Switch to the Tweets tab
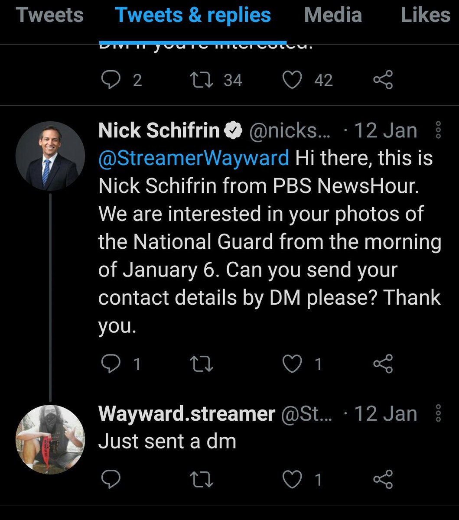This screenshot has width=459, height=520. [49, 15]
